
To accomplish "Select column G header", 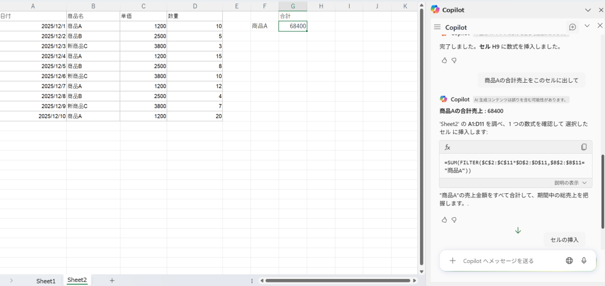I will (x=292, y=6).
